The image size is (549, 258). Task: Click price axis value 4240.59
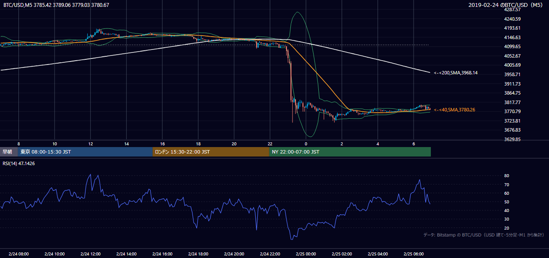pyautogui.click(x=512, y=19)
